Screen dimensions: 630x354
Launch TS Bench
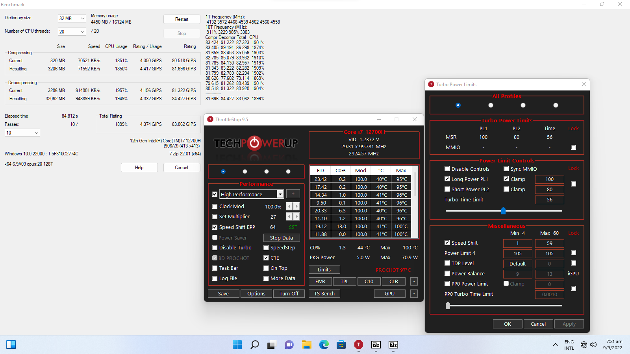coord(324,293)
